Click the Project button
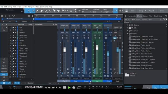The height and width of the screenshot is (94, 168). coord(151,11)
